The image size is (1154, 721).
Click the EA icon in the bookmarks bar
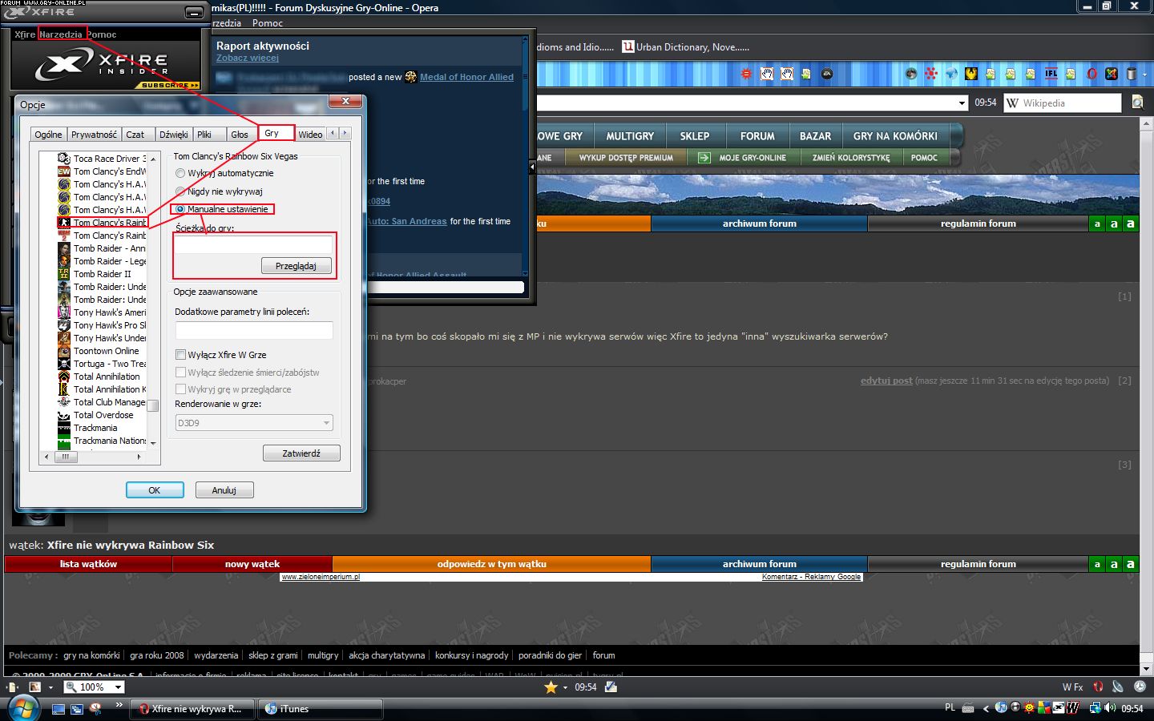pos(827,74)
